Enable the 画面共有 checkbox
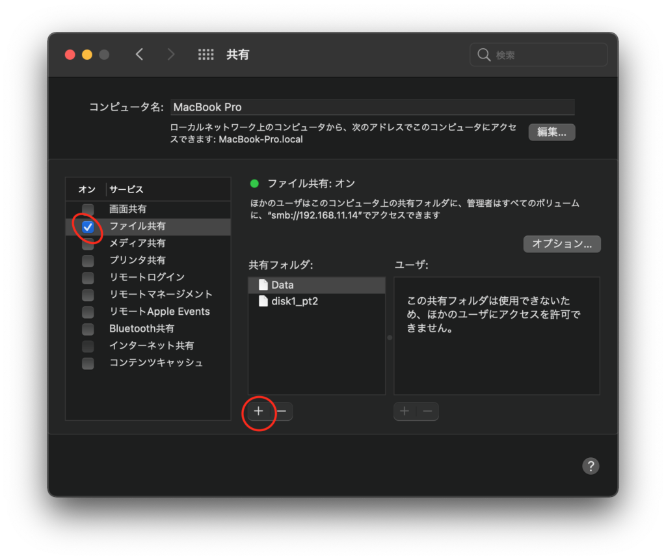 click(x=88, y=209)
